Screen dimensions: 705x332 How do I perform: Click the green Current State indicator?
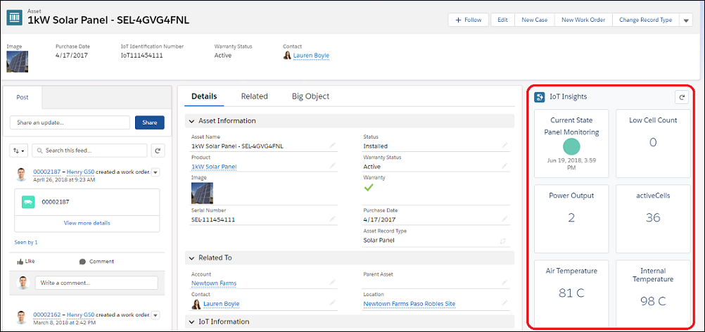pos(571,146)
